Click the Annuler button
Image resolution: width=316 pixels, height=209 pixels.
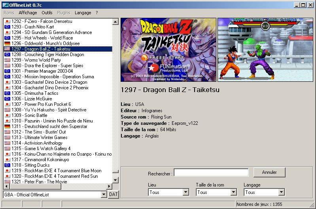(x=269, y=172)
